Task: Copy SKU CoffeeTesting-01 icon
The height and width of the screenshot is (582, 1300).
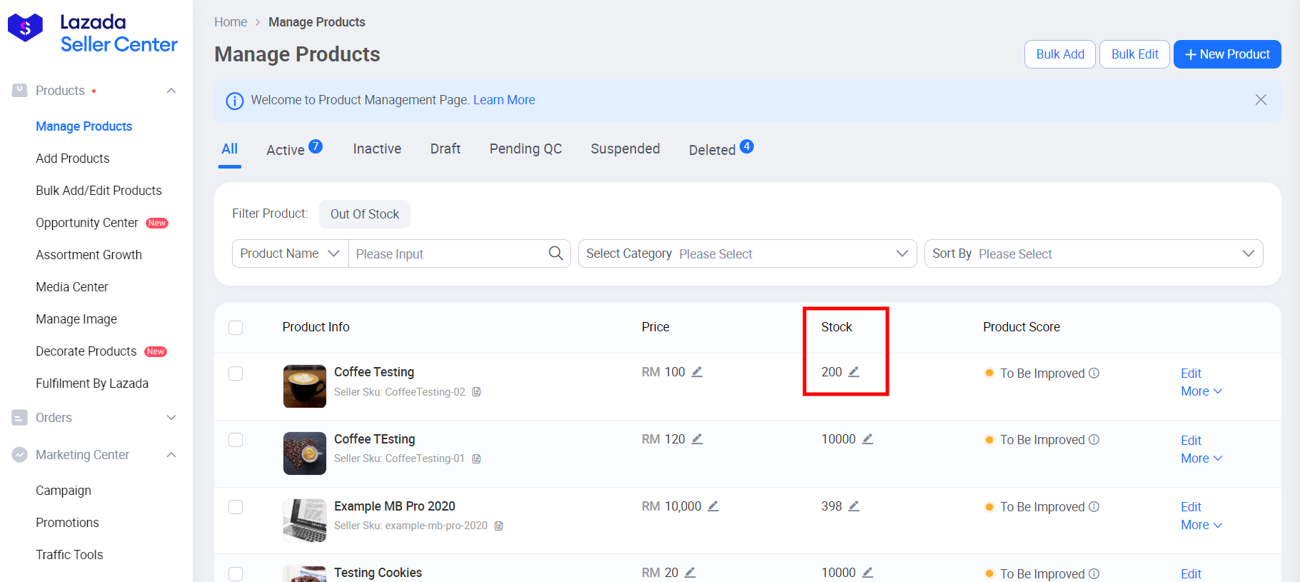Action: coord(476,458)
